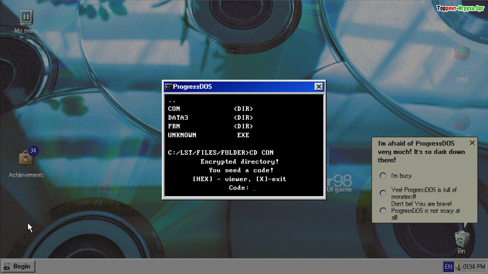Click the 34 badge on Achievements

pyautogui.click(x=33, y=150)
